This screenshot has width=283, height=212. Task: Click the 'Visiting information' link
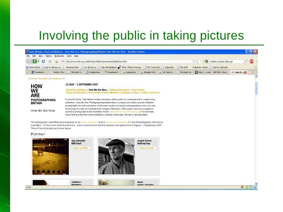119,89
